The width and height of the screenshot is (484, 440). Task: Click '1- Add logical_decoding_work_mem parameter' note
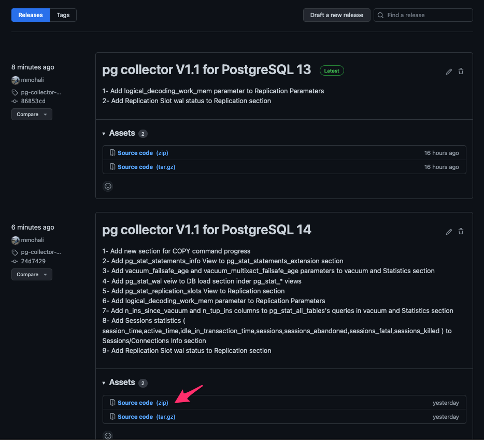tap(213, 91)
